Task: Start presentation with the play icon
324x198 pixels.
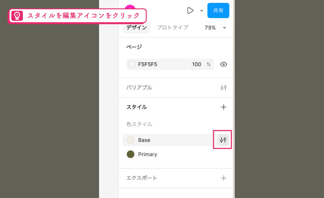Action: (190, 10)
